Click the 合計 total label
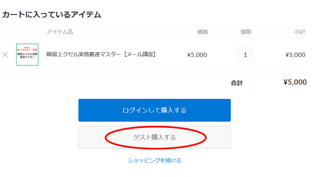Screen dimensions: 324x177 point(237,83)
